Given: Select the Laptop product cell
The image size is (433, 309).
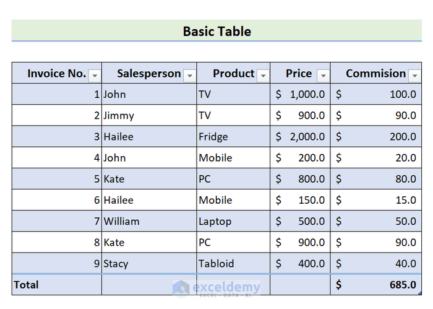Looking at the screenshot, I should coord(233,221).
